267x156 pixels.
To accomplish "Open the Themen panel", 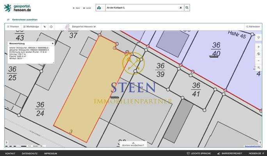I will 12,27.
